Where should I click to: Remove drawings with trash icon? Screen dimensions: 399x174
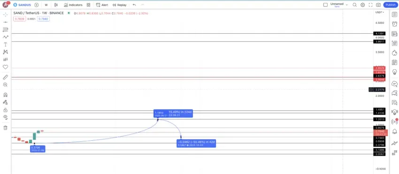(5, 128)
